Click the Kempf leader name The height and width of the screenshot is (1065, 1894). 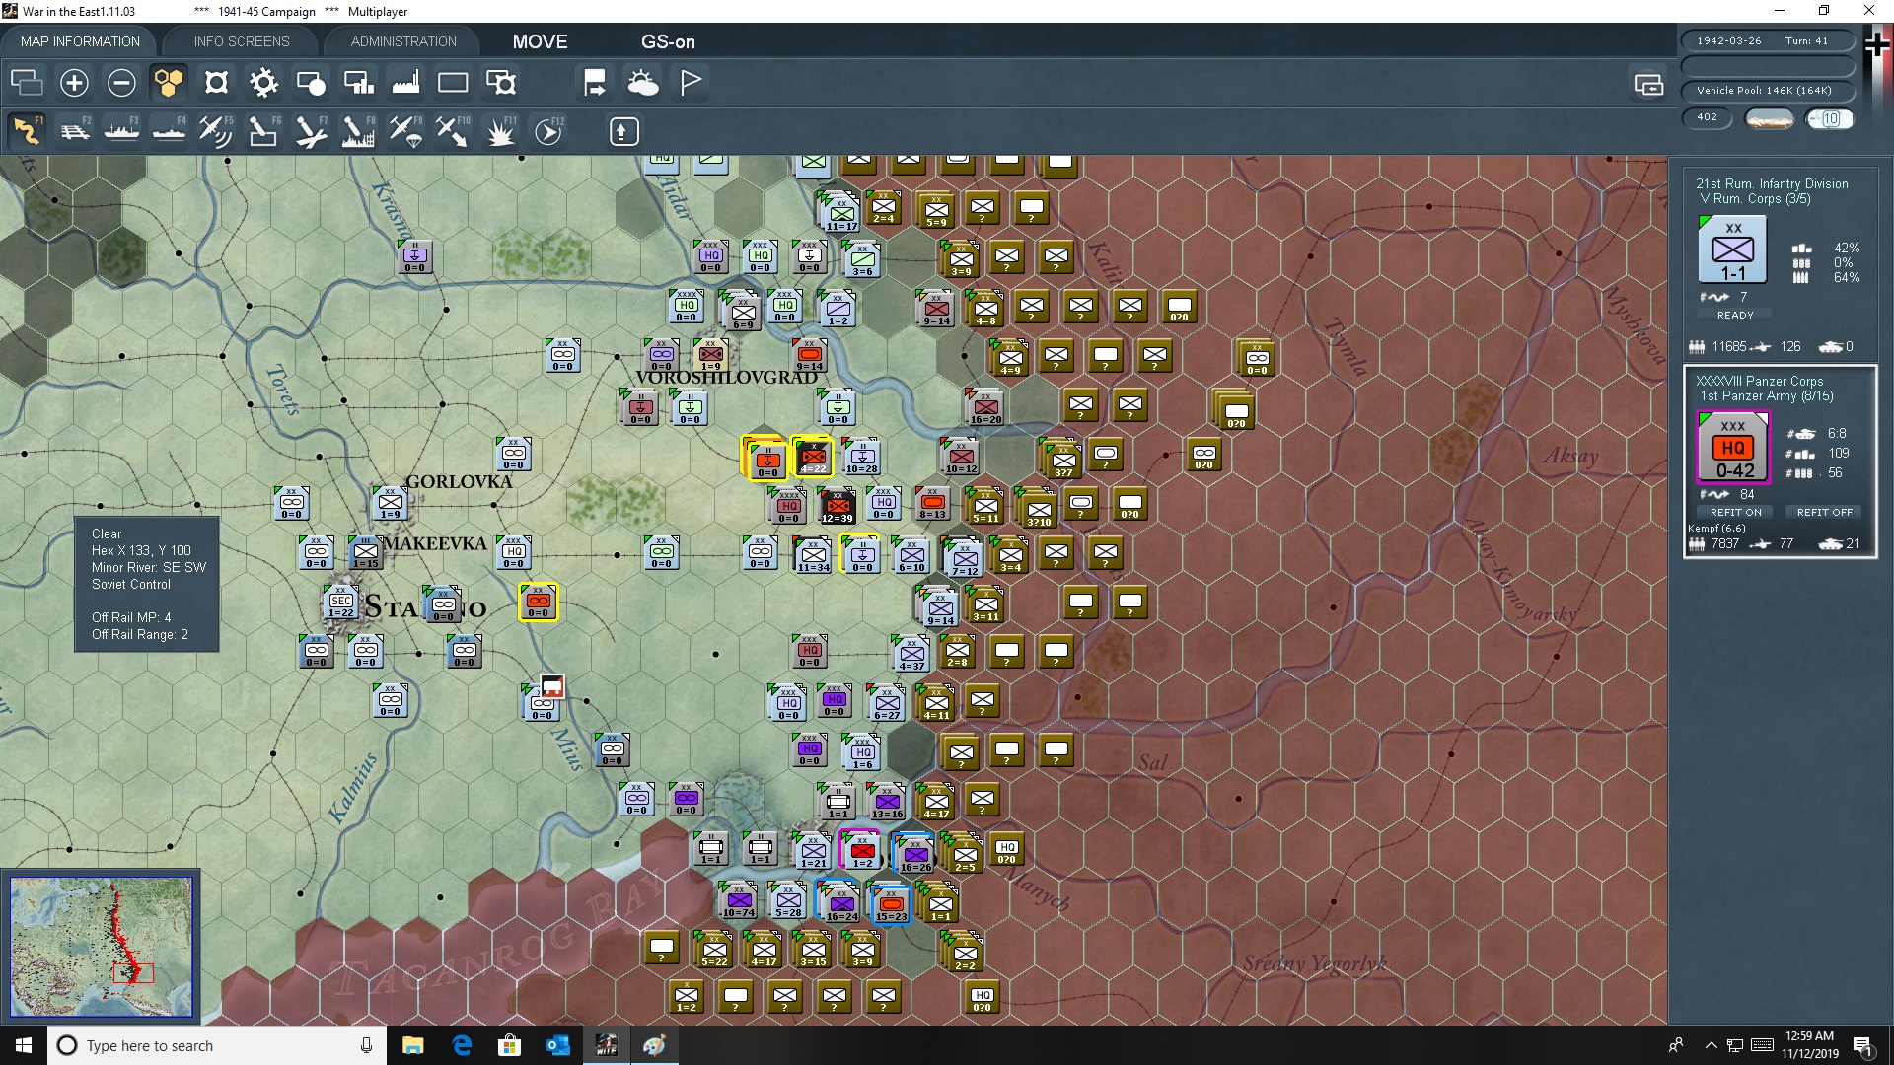tap(1716, 529)
